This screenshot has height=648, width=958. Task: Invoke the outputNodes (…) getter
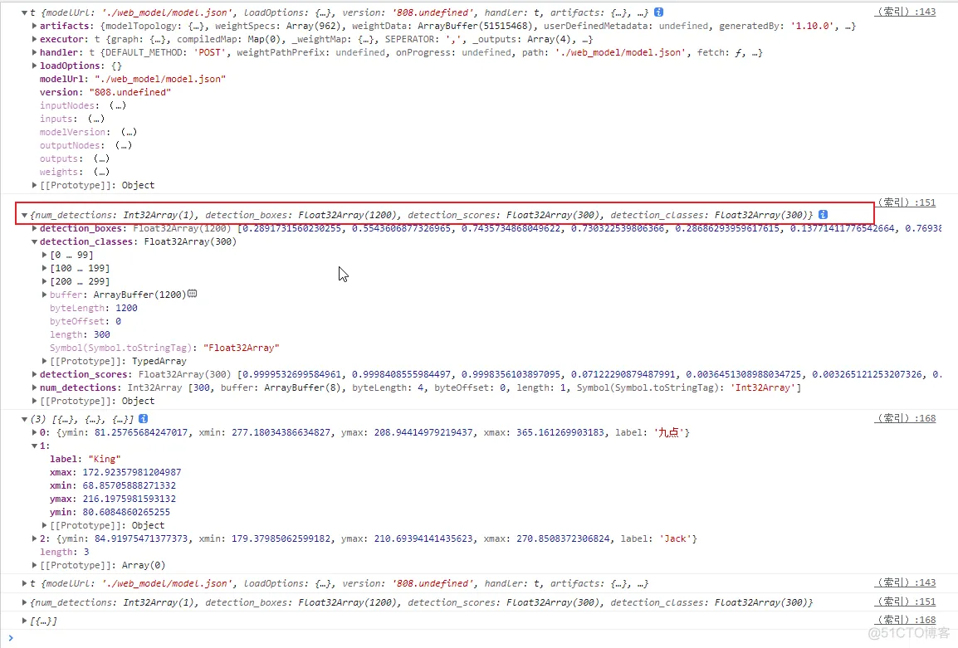(x=124, y=145)
